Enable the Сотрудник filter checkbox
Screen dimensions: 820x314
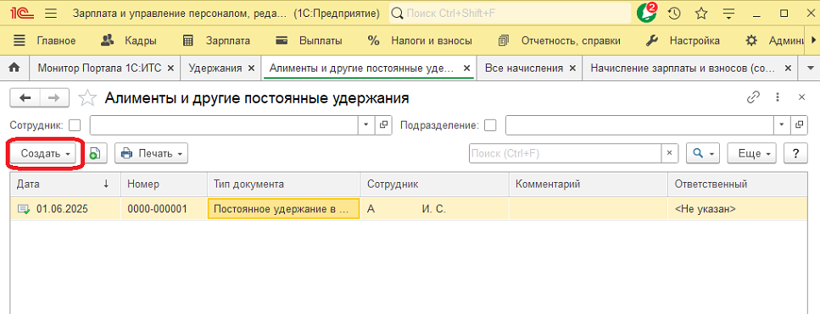(x=75, y=125)
